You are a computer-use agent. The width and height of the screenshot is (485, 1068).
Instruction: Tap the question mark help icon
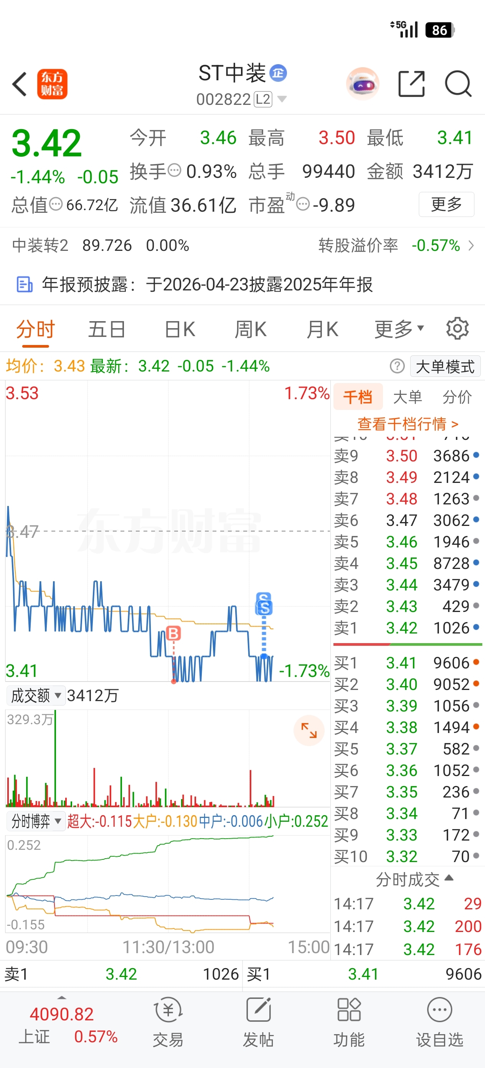397,366
